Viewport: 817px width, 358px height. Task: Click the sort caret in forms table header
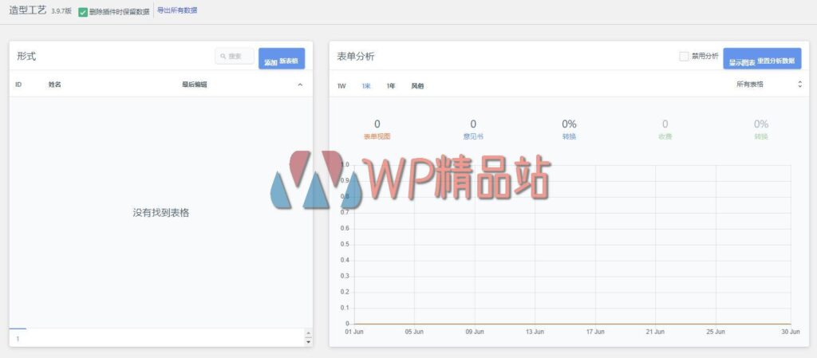(x=300, y=85)
